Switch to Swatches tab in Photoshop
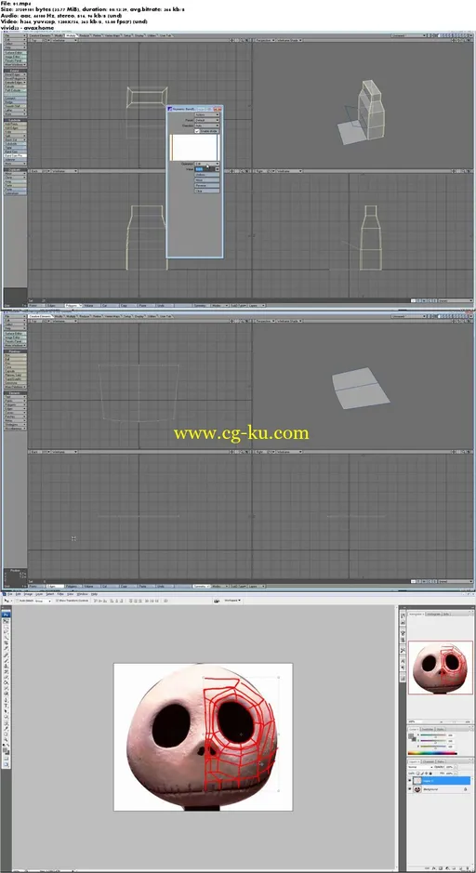Viewport: 476px width, 873px height. point(428,729)
